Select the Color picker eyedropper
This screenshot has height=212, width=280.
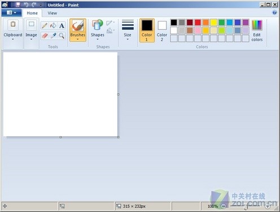(53, 36)
